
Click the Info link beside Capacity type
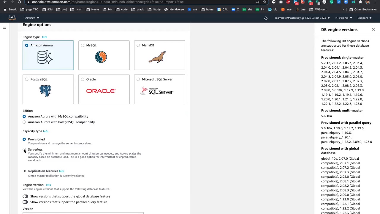[45, 131]
